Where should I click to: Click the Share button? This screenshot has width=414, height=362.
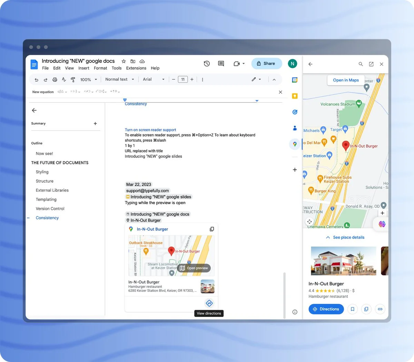[x=266, y=63]
